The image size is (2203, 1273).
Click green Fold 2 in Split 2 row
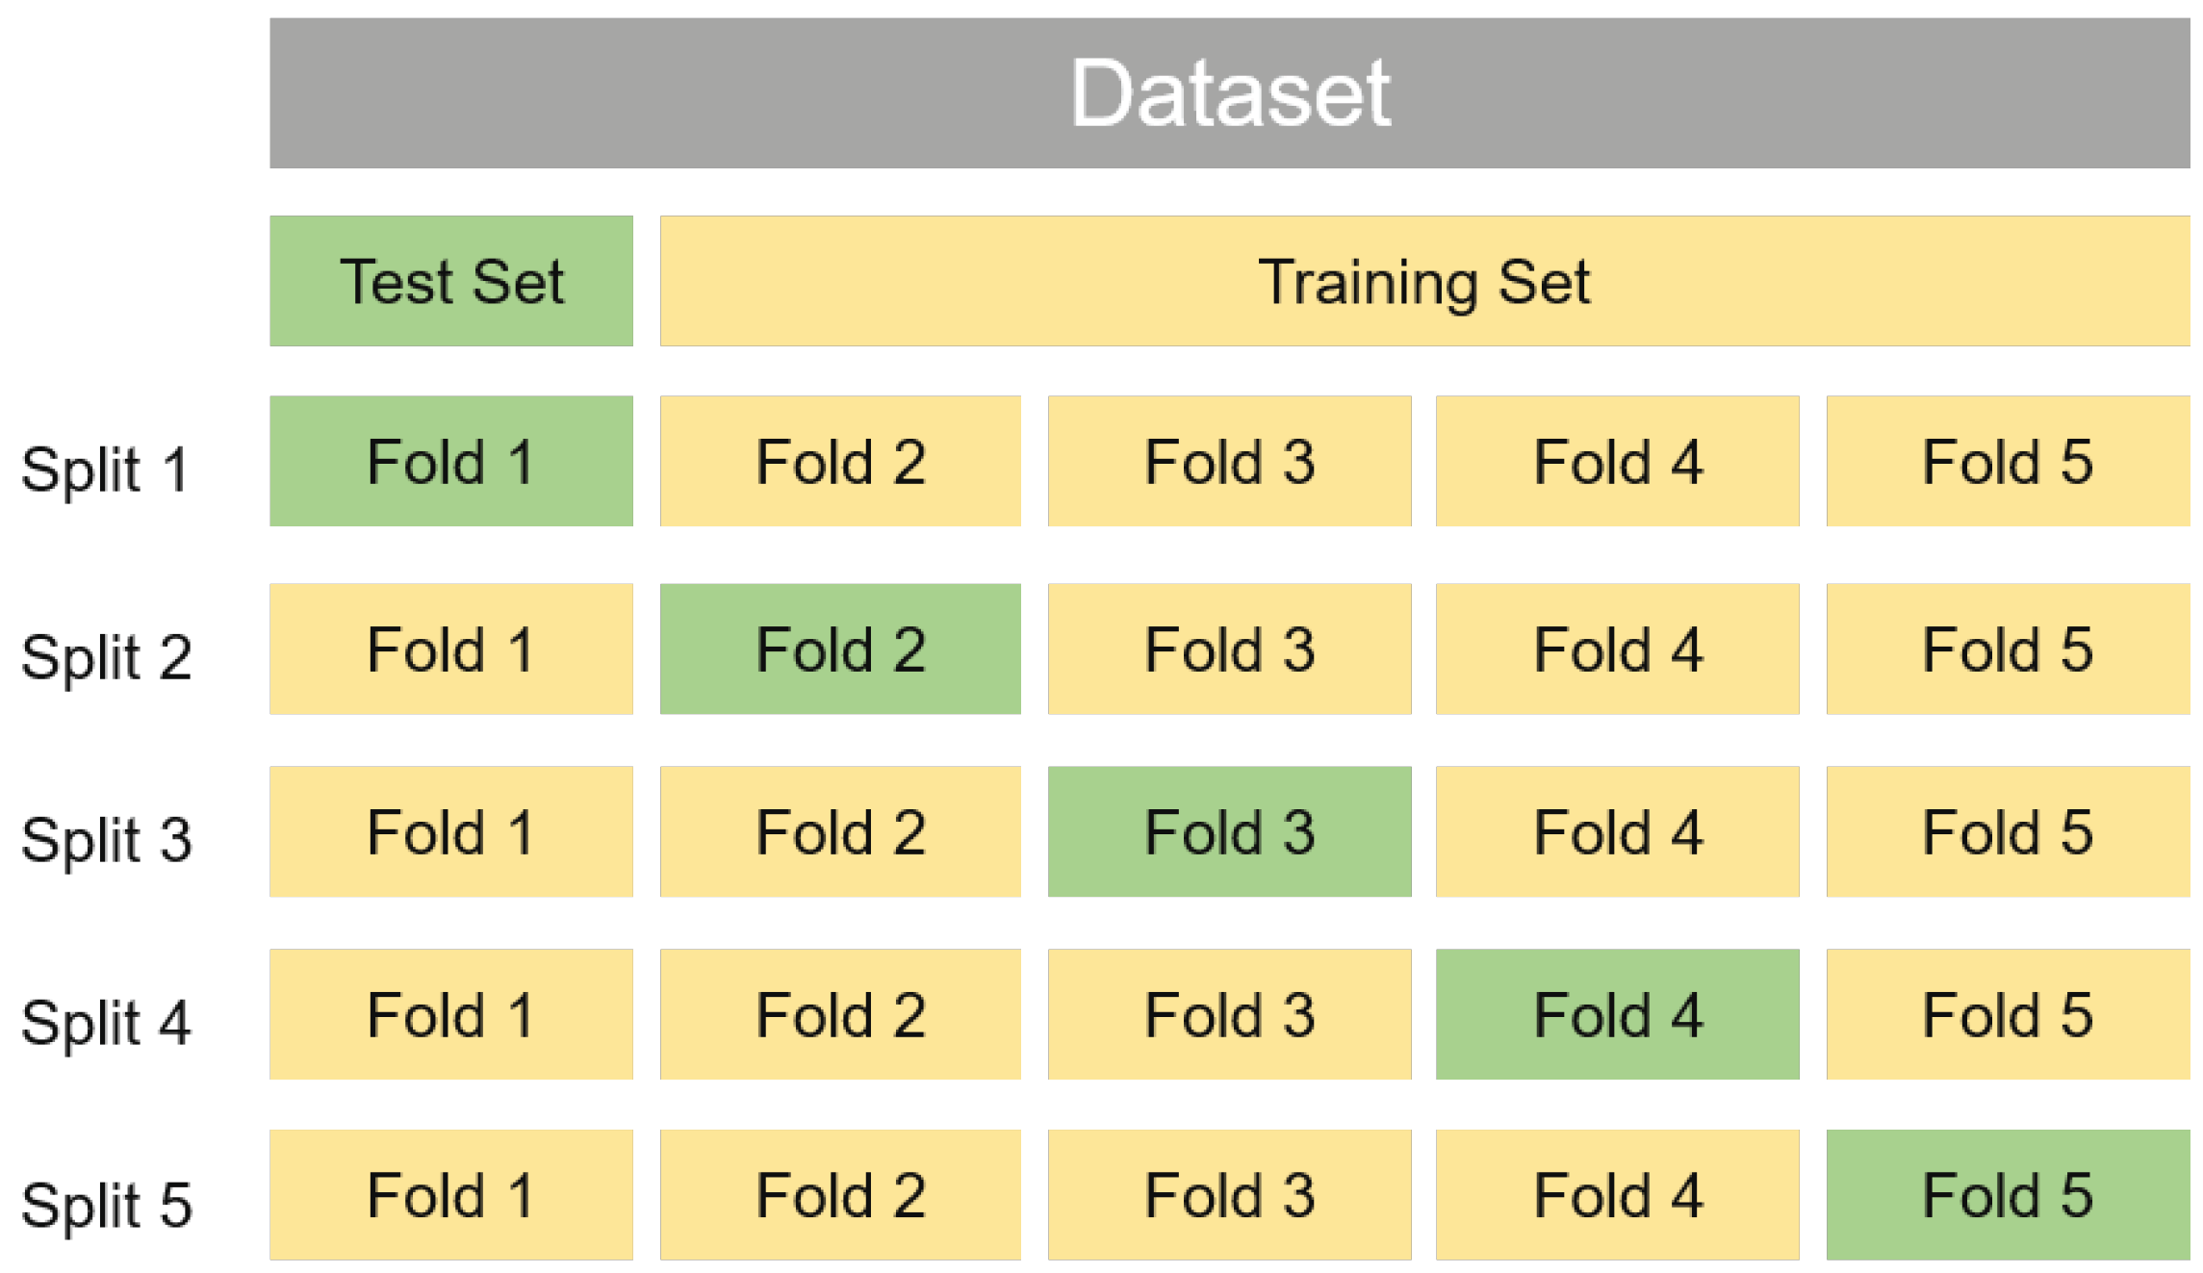click(840, 649)
